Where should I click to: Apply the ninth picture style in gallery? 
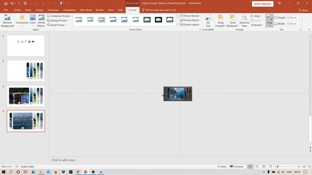point(170,19)
